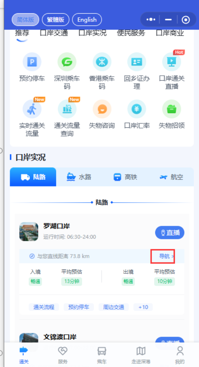The height and width of the screenshot is (367, 199).
Task: Click the 运行时间: 06:30-24:00 text
Action: click(x=70, y=237)
